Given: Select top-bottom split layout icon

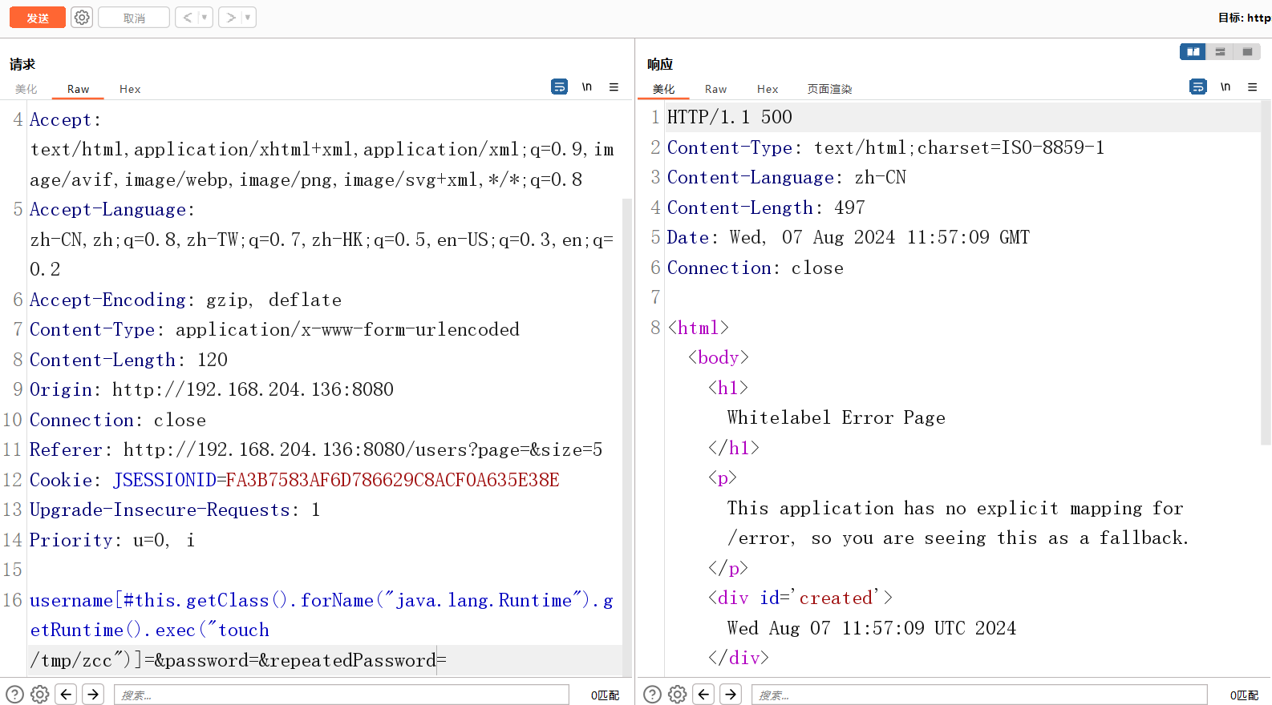Looking at the screenshot, I should coord(1220,52).
